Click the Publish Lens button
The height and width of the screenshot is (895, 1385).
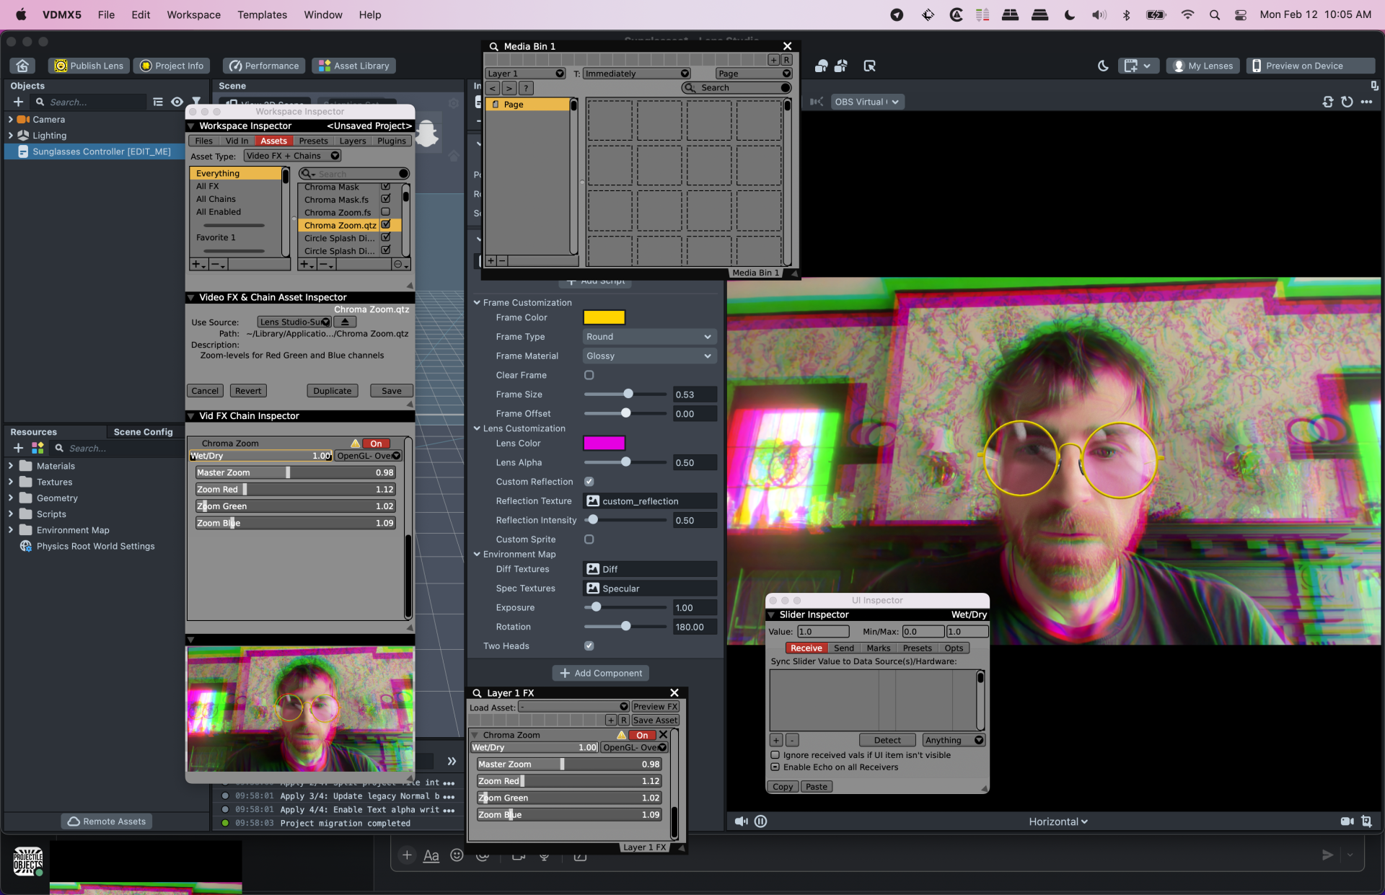tap(89, 66)
